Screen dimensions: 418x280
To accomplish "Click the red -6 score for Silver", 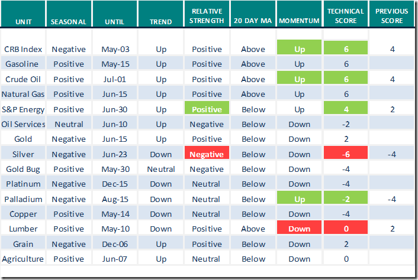I will 346,154.
